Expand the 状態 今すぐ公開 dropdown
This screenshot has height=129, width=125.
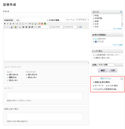(x=107, y=65)
